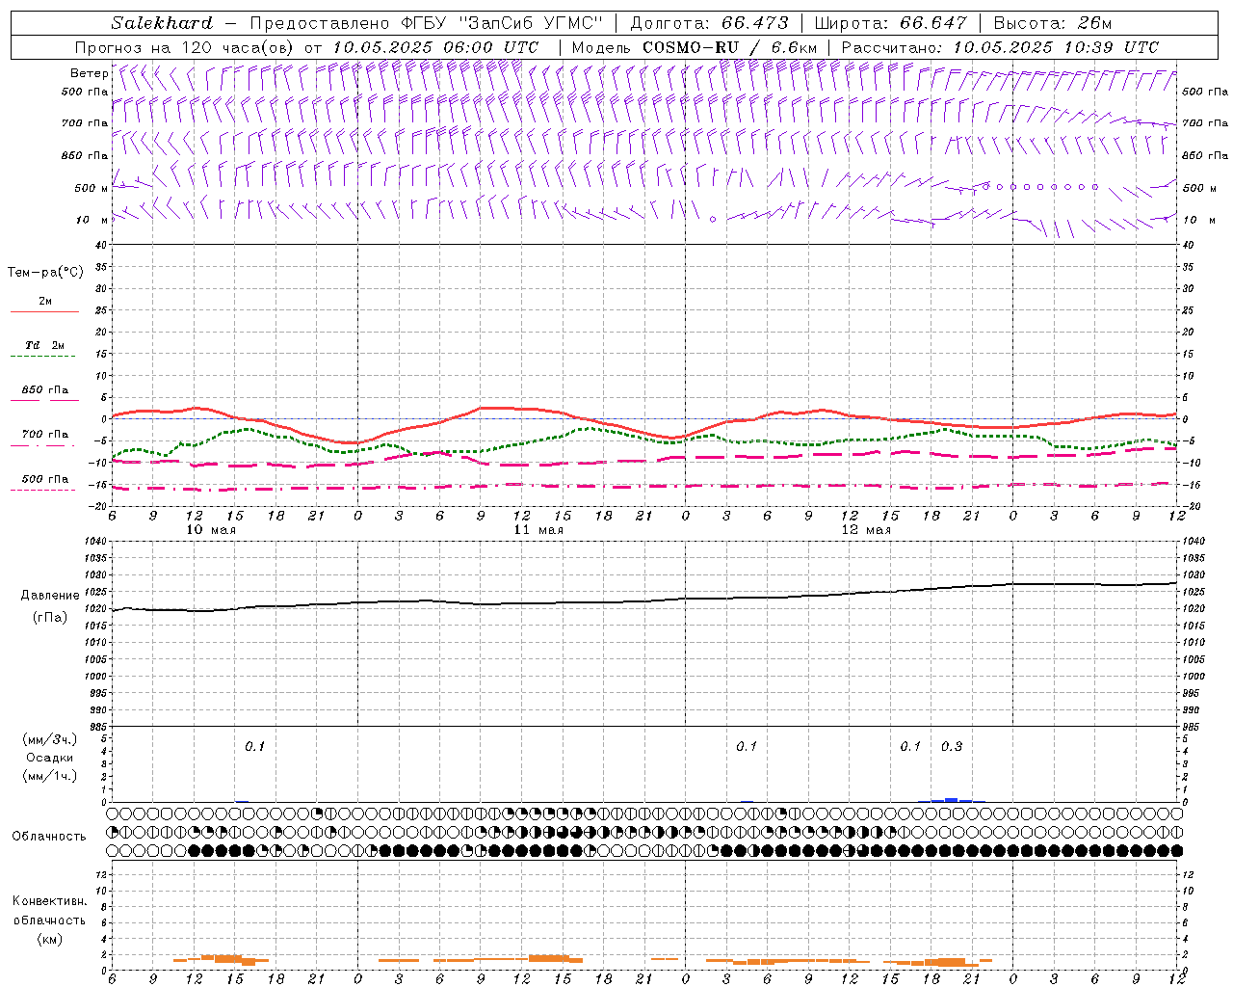1233x987 pixels.
Task: Click the "500 м" label left of wind panel
Action: (91, 188)
